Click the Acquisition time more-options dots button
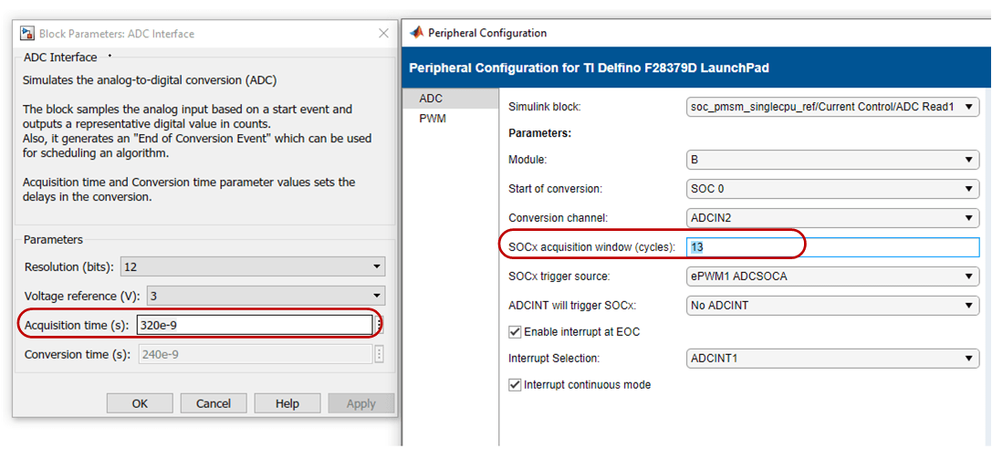The width and height of the screenshot is (992, 459). [379, 325]
